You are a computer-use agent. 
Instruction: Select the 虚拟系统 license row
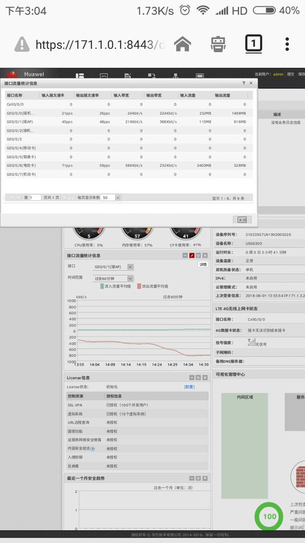tap(137, 414)
